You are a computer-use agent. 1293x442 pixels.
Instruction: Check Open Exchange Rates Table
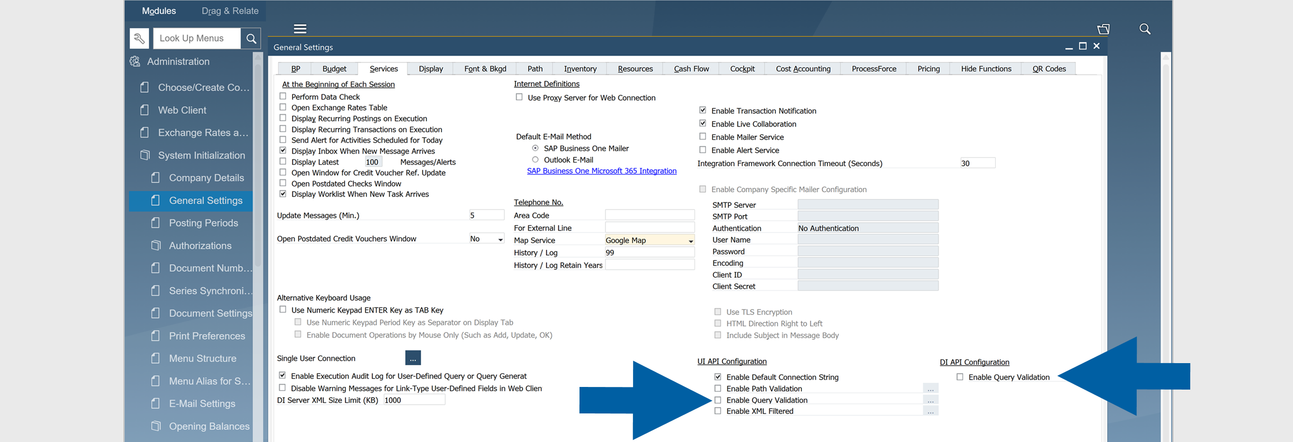pyautogui.click(x=283, y=107)
